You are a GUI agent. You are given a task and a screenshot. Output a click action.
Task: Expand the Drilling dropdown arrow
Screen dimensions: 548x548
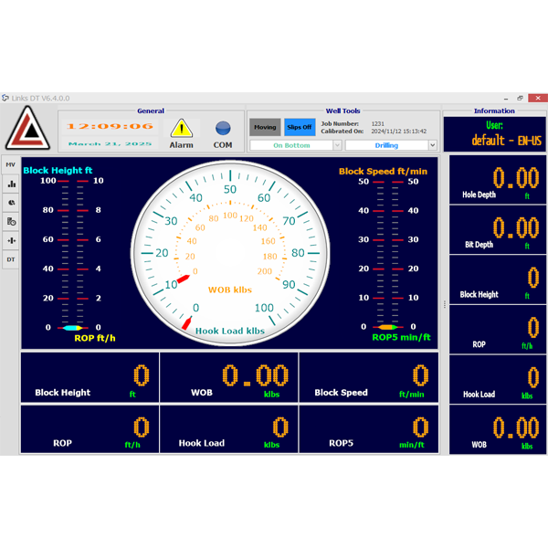tap(432, 145)
